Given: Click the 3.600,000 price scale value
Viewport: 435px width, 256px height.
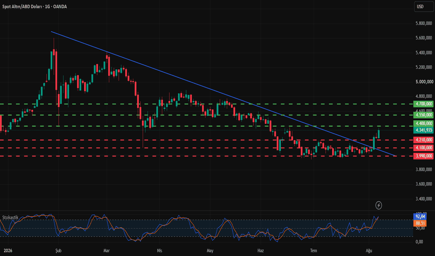Looking at the screenshot, I should [424, 184].
